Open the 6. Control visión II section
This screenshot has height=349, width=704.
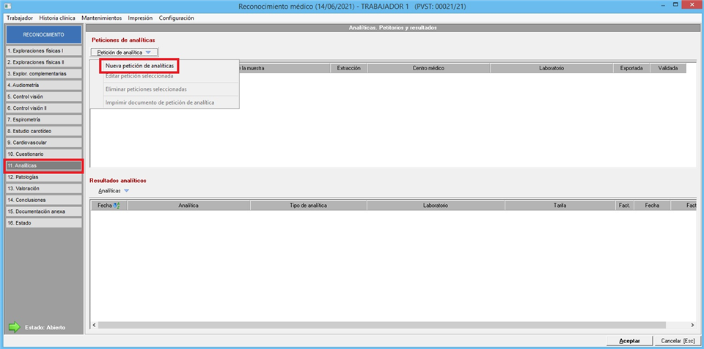pos(43,108)
